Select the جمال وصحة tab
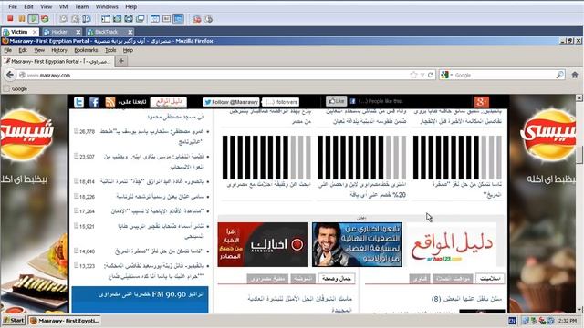 337,279
